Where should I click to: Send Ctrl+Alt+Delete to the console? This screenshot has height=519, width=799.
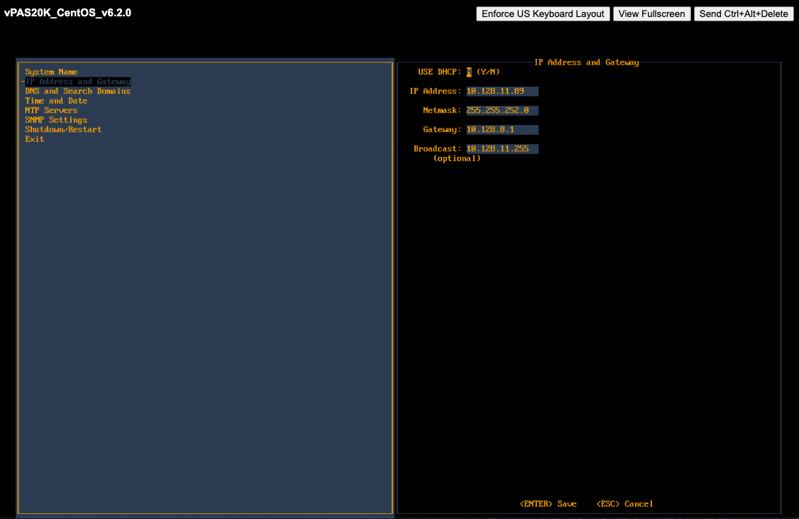pos(744,13)
